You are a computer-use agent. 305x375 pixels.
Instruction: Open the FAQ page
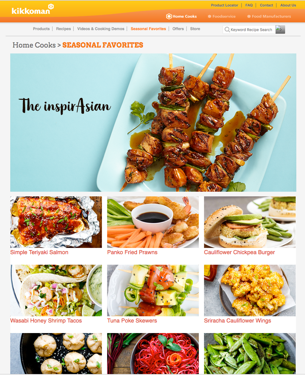[249, 5]
